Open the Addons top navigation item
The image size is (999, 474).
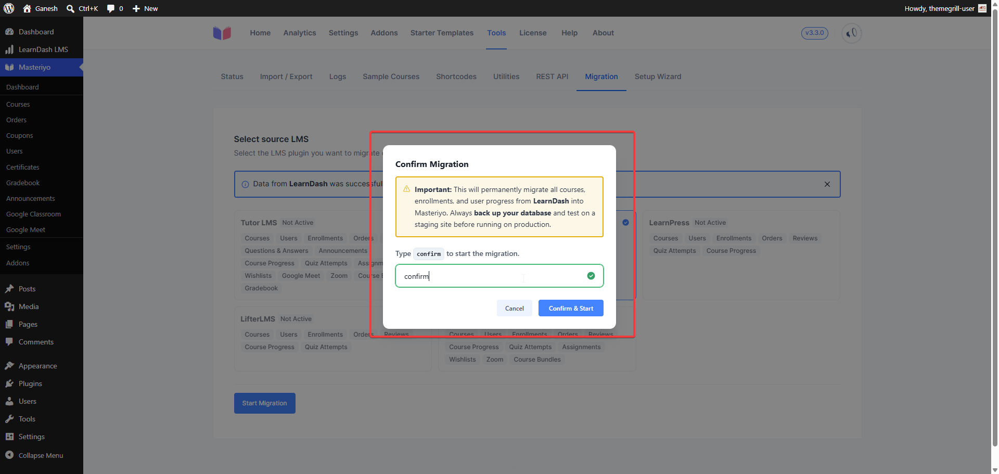point(384,33)
